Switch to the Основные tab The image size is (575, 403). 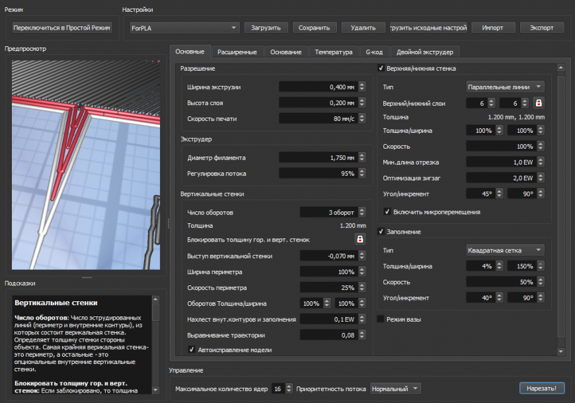(190, 52)
